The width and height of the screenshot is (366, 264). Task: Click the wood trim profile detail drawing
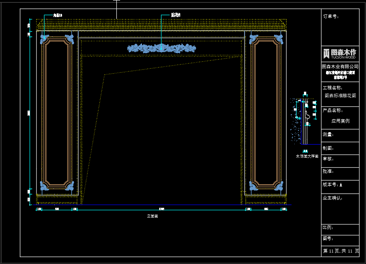coord(304,120)
